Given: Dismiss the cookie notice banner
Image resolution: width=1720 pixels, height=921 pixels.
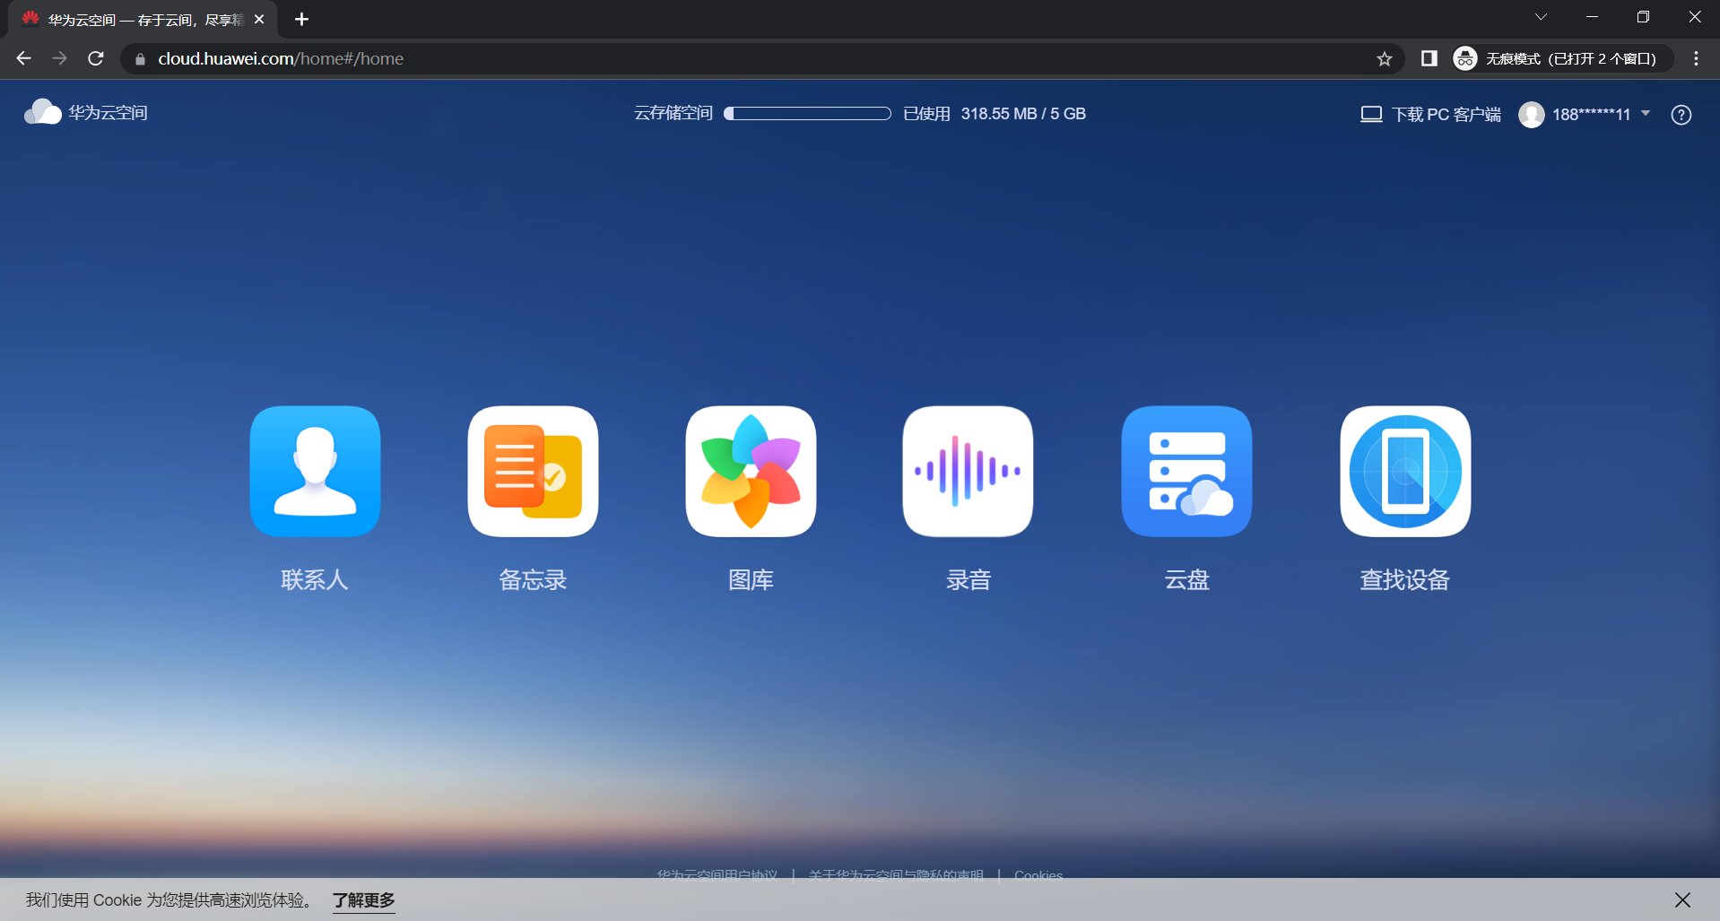Looking at the screenshot, I should click(1682, 899).
